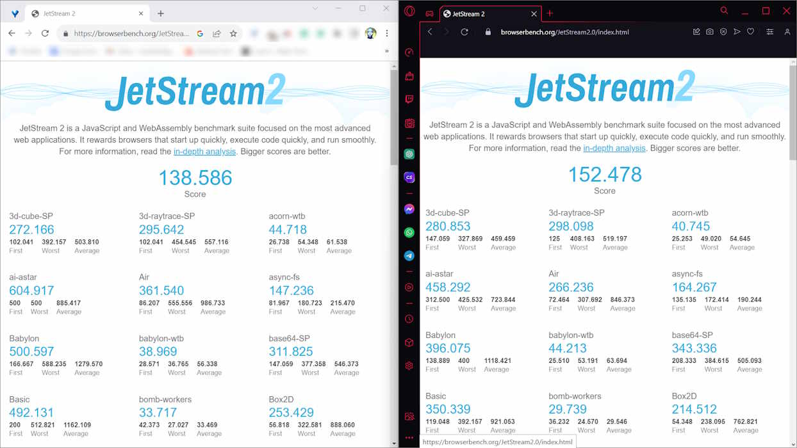Open Vivaldi Settings via the sidebar gear
Viewport: 797px width, 448px height.
[409, 365]
